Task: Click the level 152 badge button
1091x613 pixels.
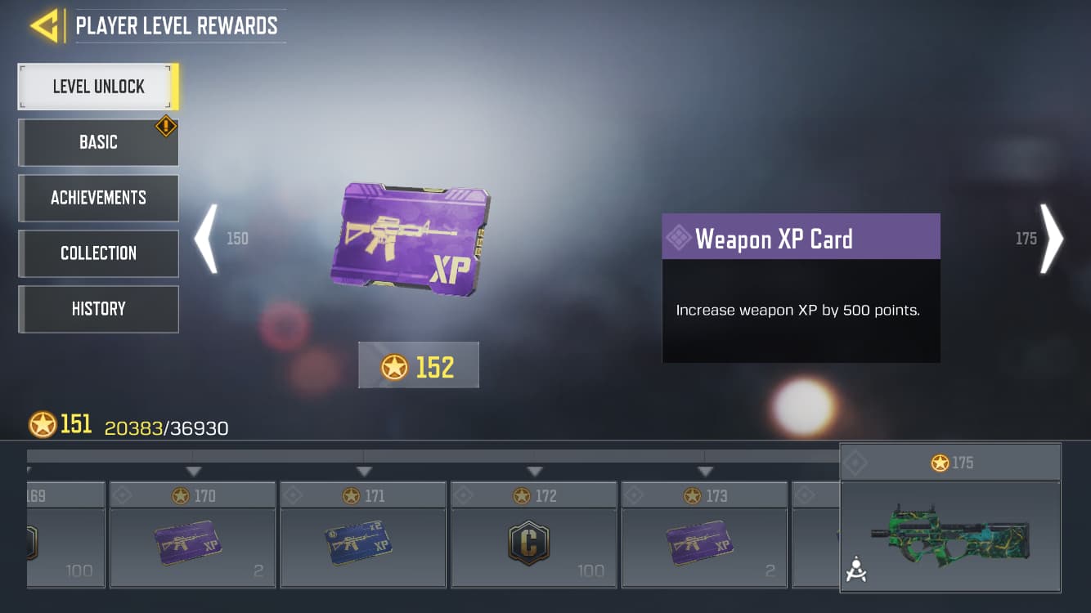Action: 419,365
